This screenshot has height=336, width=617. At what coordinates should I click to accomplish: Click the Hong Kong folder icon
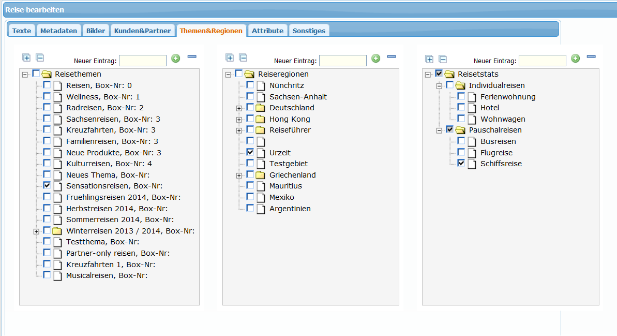(261, 119)
